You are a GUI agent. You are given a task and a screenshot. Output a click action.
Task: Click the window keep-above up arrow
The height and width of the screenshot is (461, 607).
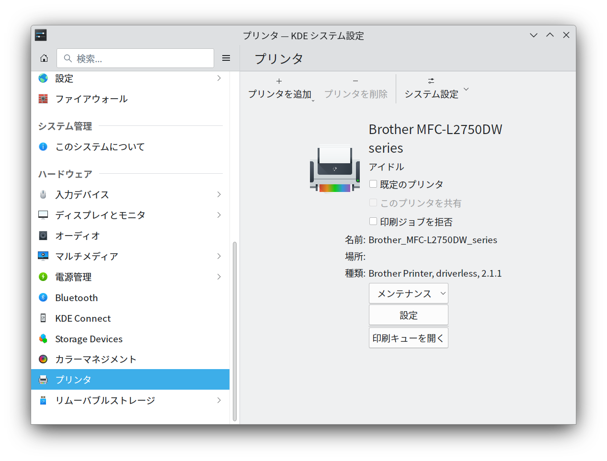tap(550, 35)
